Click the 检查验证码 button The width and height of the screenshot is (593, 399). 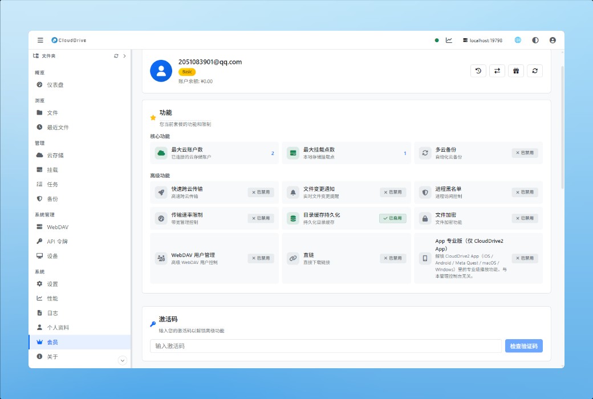point(524,346)
